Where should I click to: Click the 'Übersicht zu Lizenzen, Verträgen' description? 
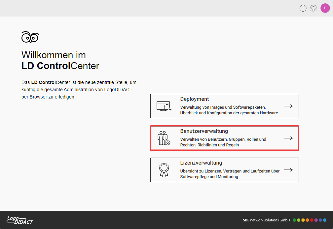(230, 174)
